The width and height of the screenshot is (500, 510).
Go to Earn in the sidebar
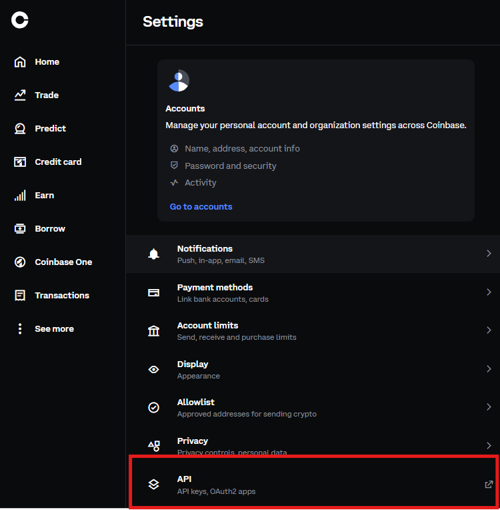(45, 195)
